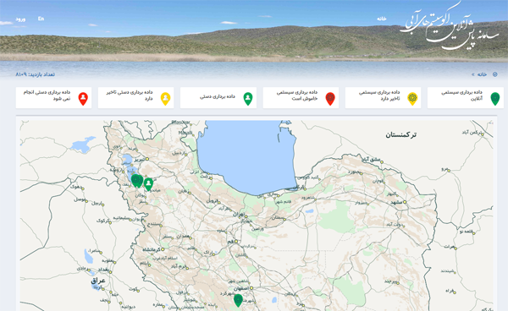Screen dimensions: 508x311
Task: Click red system sampling off legend pin
Action: click(x=330, y=98)
